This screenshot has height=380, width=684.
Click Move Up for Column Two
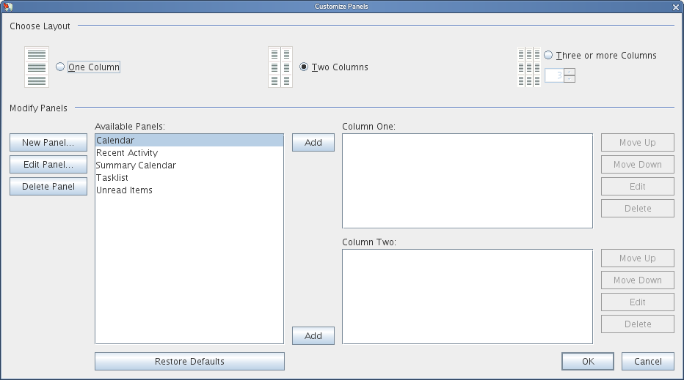coord(637,258)
